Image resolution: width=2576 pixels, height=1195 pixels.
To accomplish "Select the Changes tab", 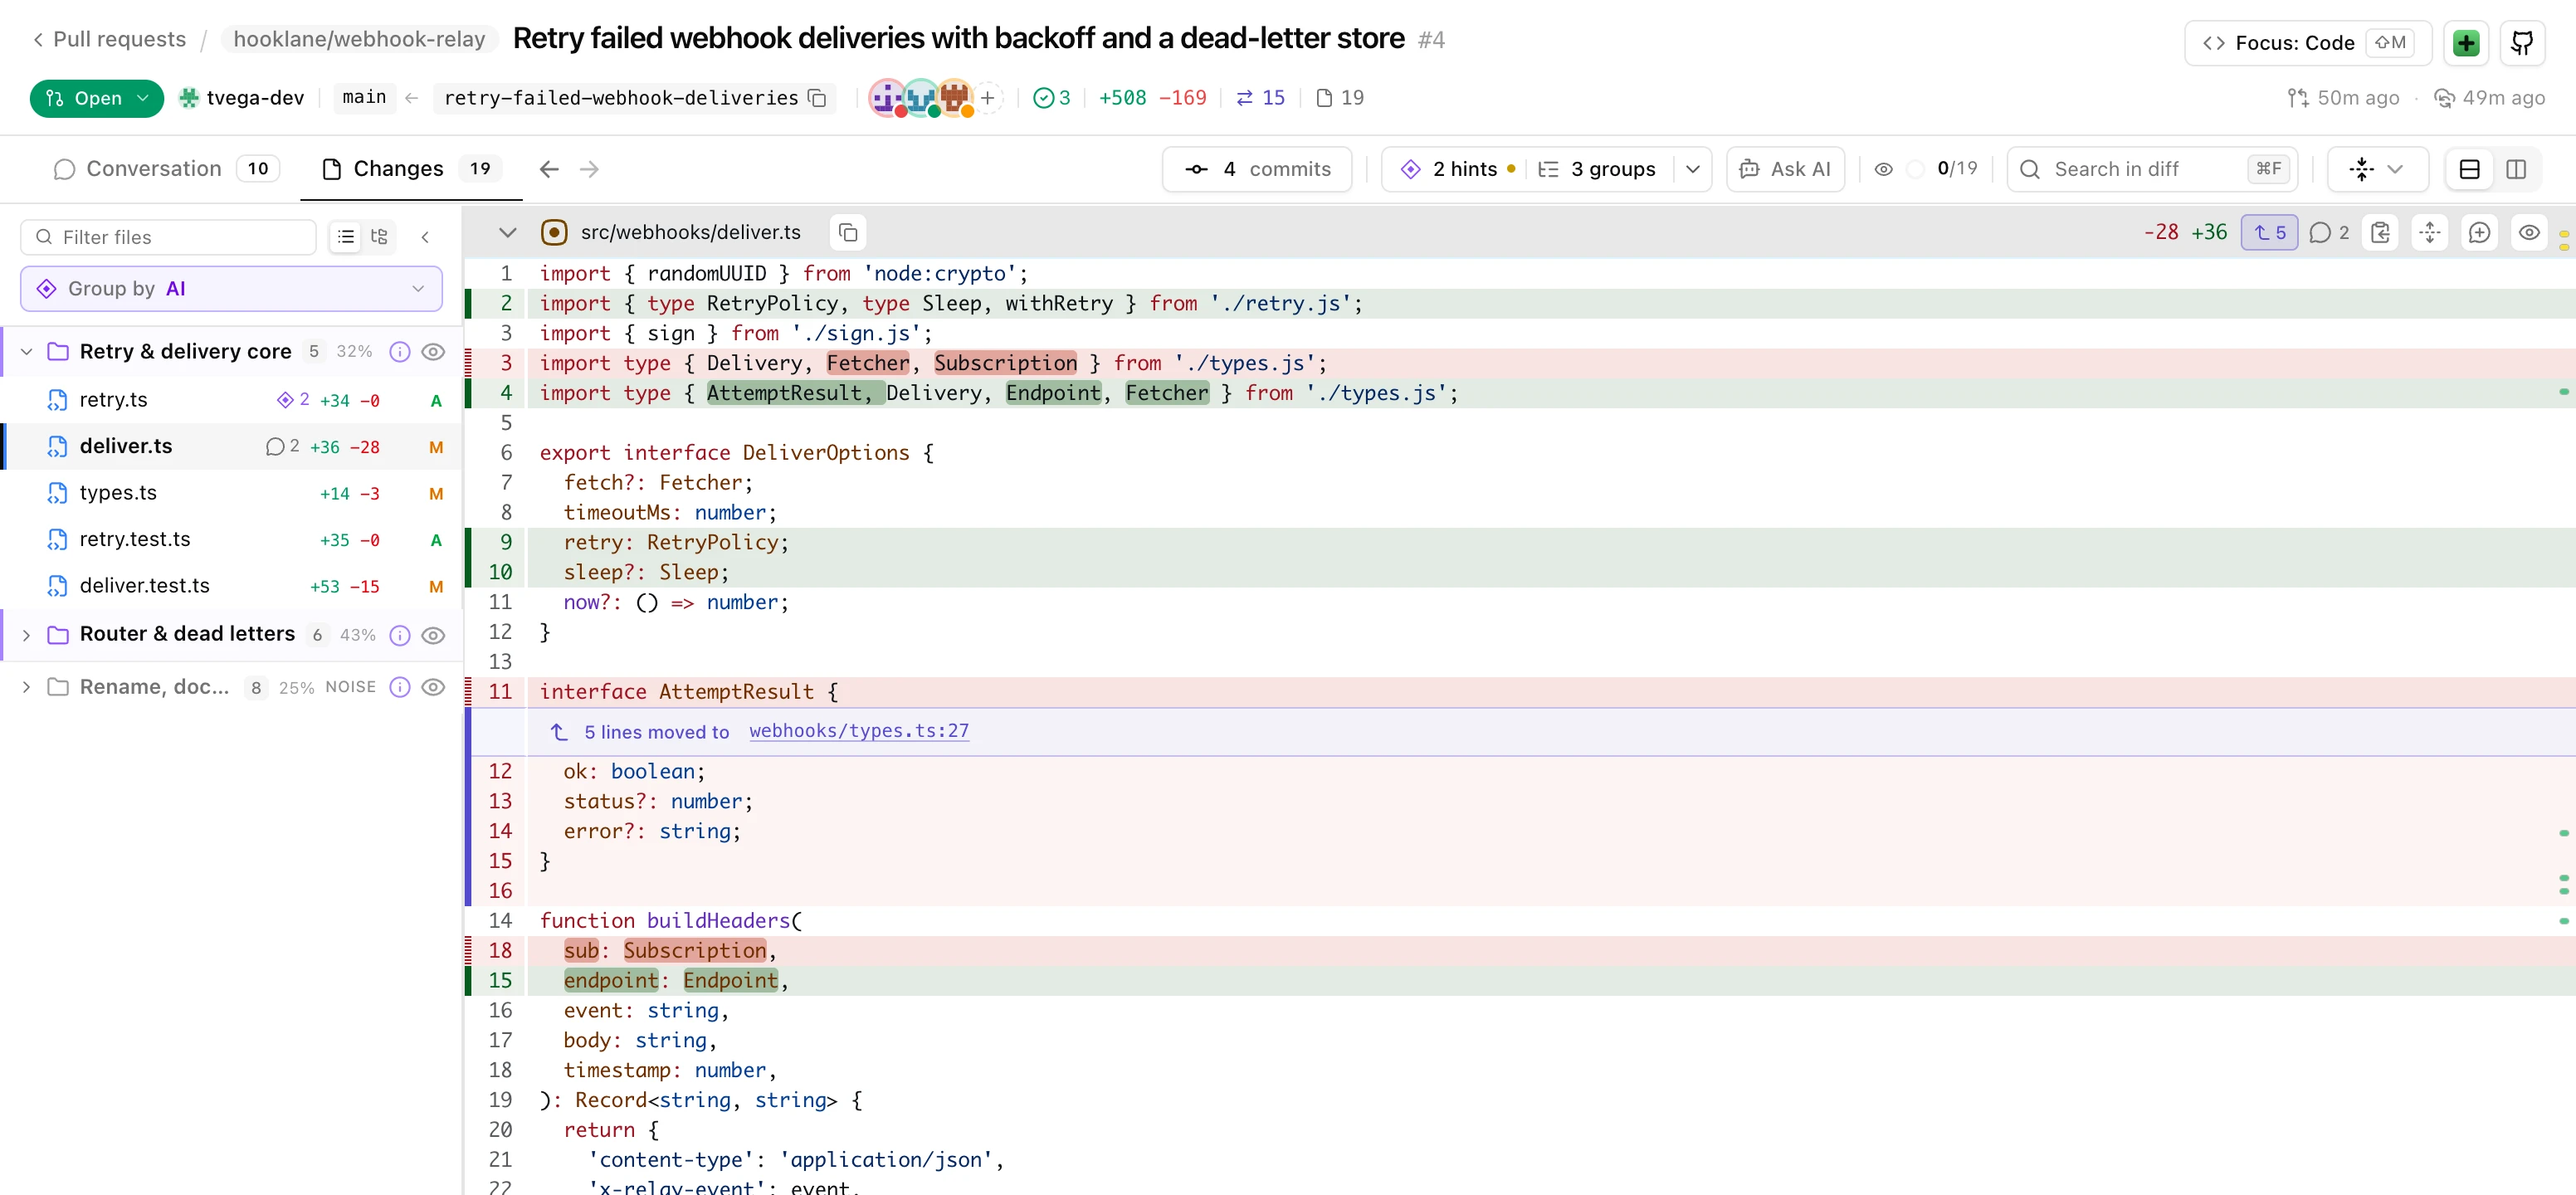I will pos(411,169).
